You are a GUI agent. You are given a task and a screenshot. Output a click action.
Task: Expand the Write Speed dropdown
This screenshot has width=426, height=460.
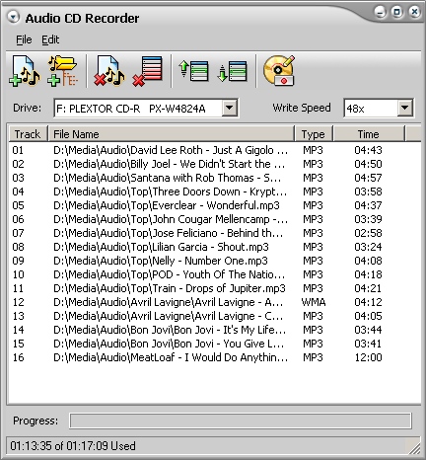404,108
